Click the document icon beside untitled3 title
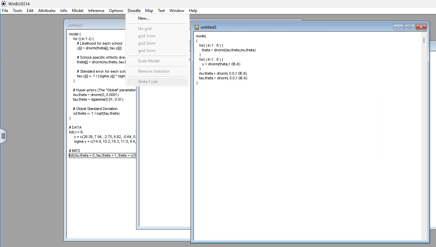This screenshot has width=436, height=247. coord(197,27)
